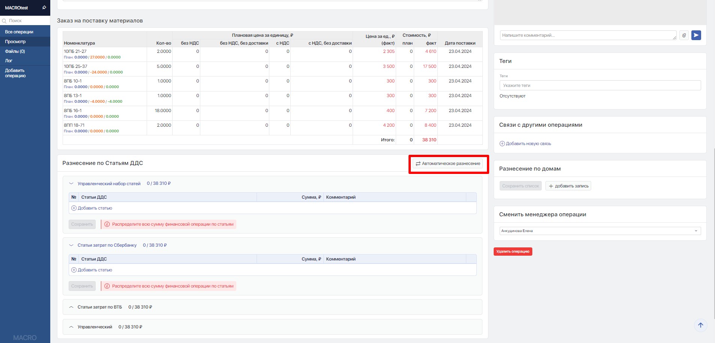The width and height of the screenshot is (715, 343).
Task: Open Файлы (0) in the sidebar
Action: point(15,51)
